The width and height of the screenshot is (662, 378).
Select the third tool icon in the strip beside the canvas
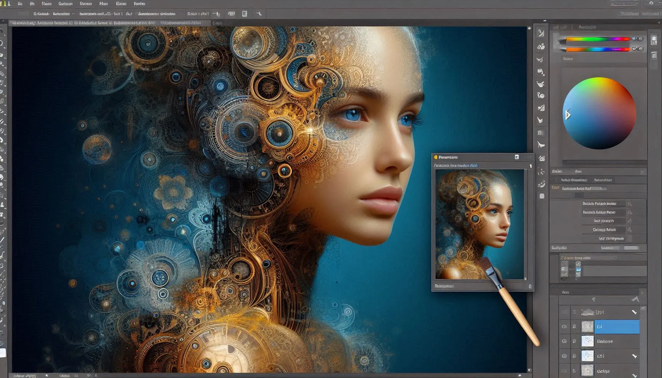tap(540, 59)
